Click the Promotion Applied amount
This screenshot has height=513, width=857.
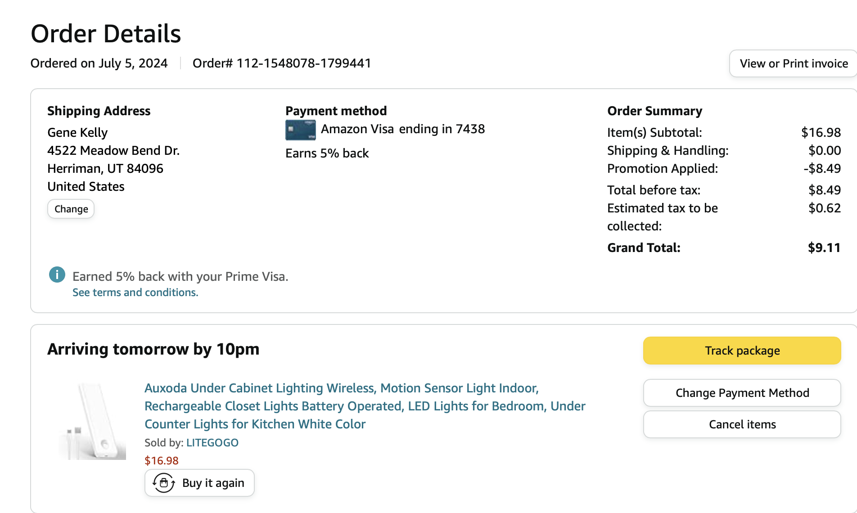pyautogui.click(x=822, y=169)
